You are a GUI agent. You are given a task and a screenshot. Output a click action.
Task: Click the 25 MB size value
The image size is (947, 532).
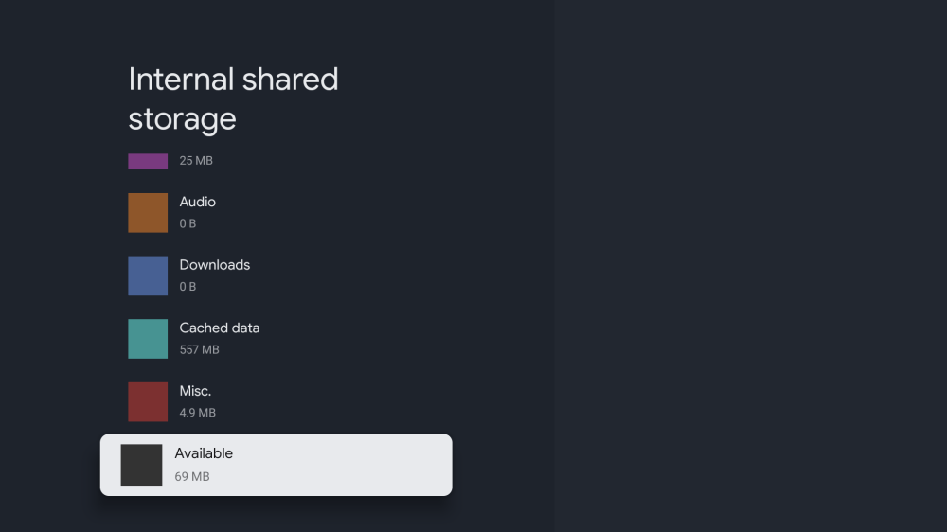(196, 161)
